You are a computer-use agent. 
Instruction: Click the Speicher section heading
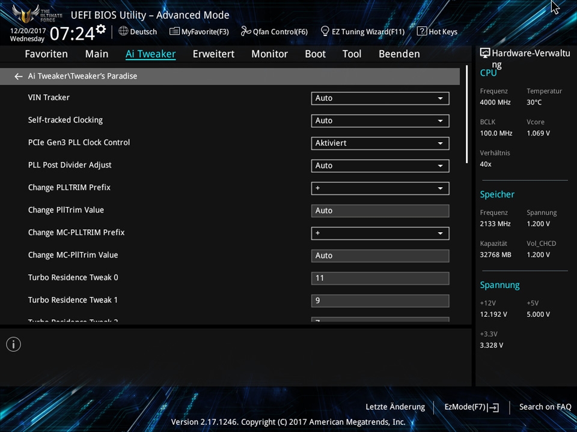tap(497, 194)
